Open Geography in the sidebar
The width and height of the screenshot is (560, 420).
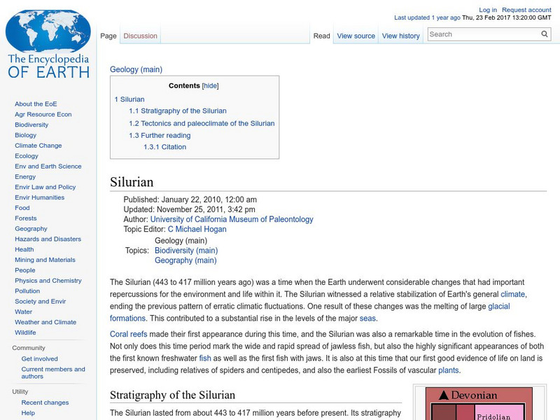tap(31, 229)
